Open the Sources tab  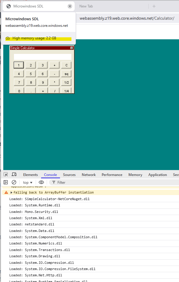(x=69, y=175)
